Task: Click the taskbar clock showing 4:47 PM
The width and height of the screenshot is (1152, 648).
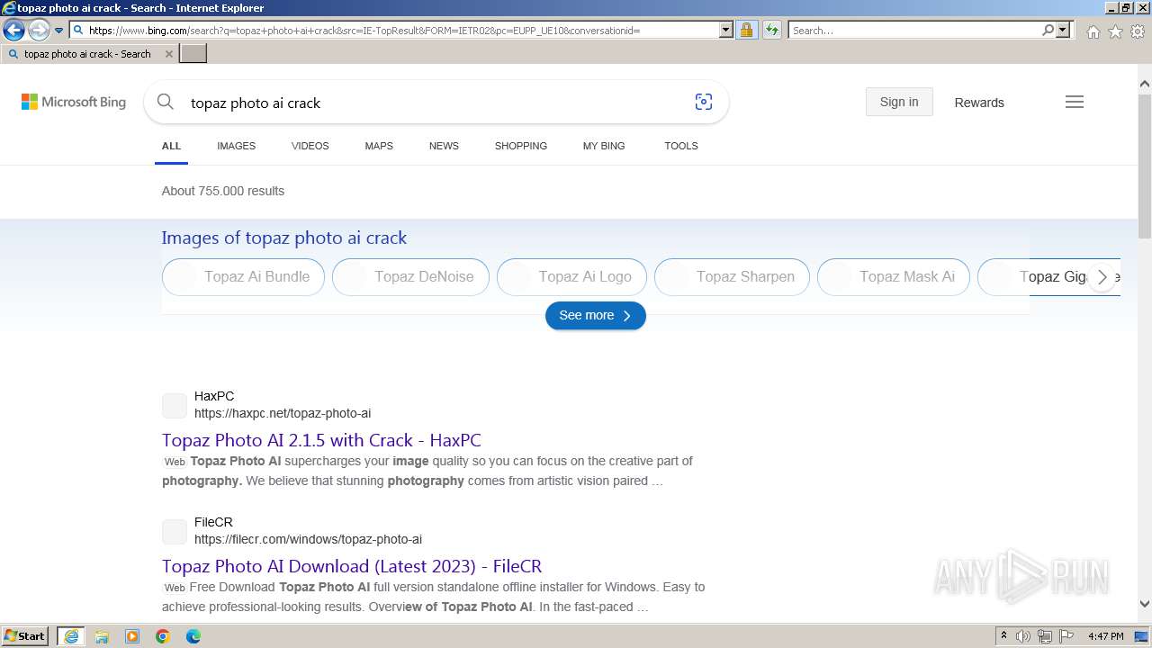Action: [x=1106, y=636]
